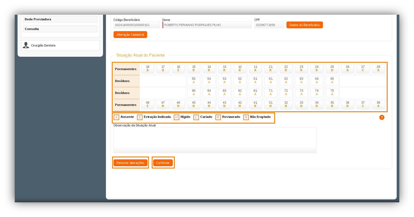
Task: Toggle deciduous tooth 75 status
Action: (332, 93)
